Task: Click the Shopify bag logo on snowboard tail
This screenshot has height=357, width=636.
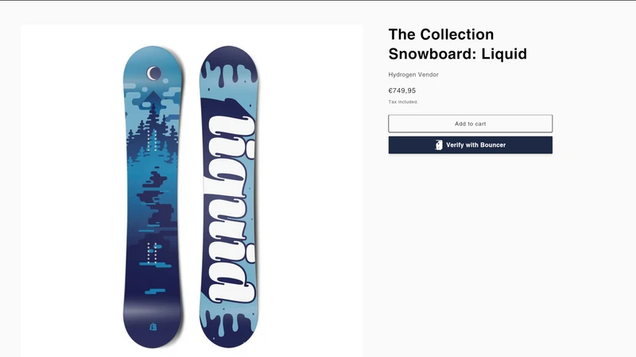Action: point(153,326)
